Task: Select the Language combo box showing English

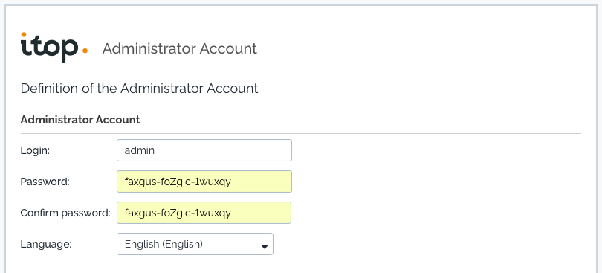Action: pos(195,244)
